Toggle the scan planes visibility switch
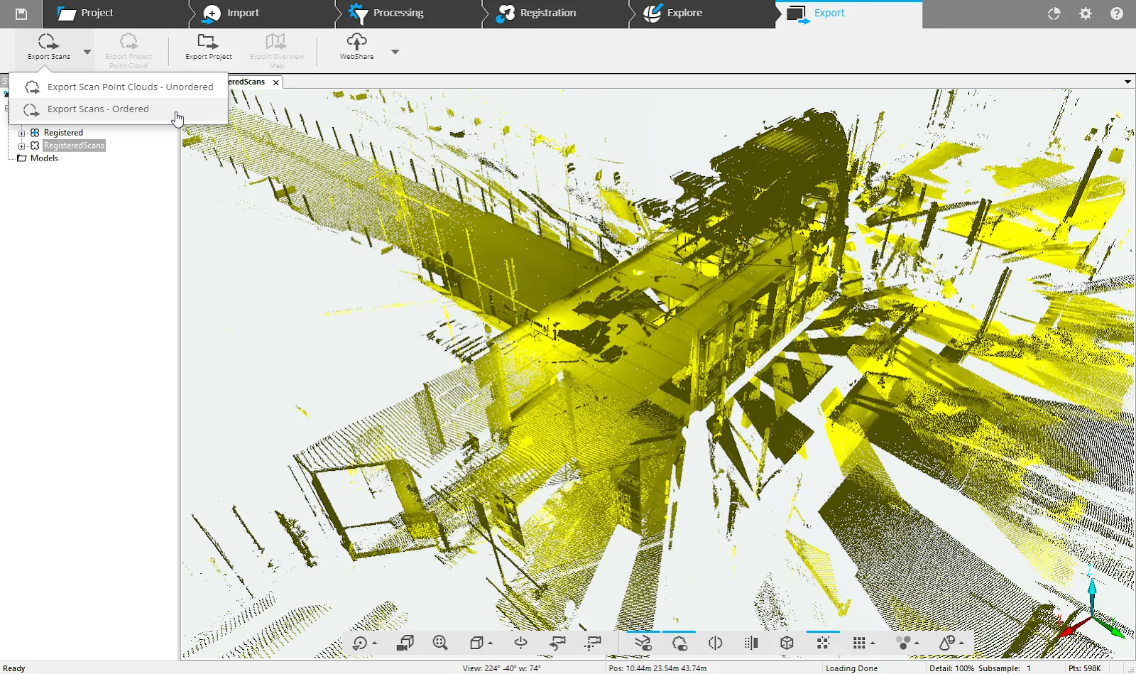The height and width of the screenshot is (674, 1136). click(643, 643)
